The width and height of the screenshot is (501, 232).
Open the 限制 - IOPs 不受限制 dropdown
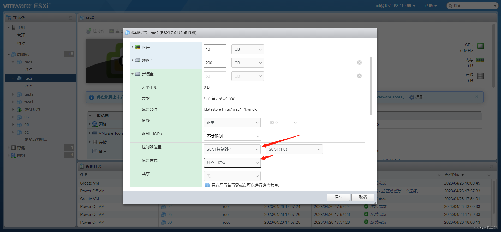232,136
